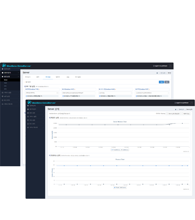Click the last data point on Server Memory Chart
The image size is (195, 220).
[x=182, y=123]
